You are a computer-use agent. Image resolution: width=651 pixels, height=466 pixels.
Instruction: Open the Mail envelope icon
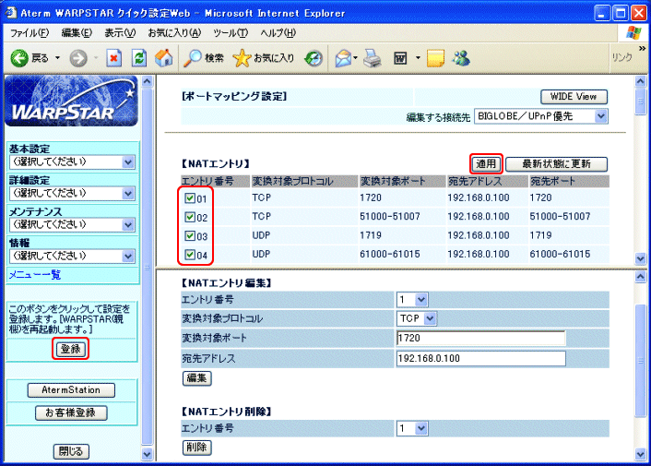point(343,57)
